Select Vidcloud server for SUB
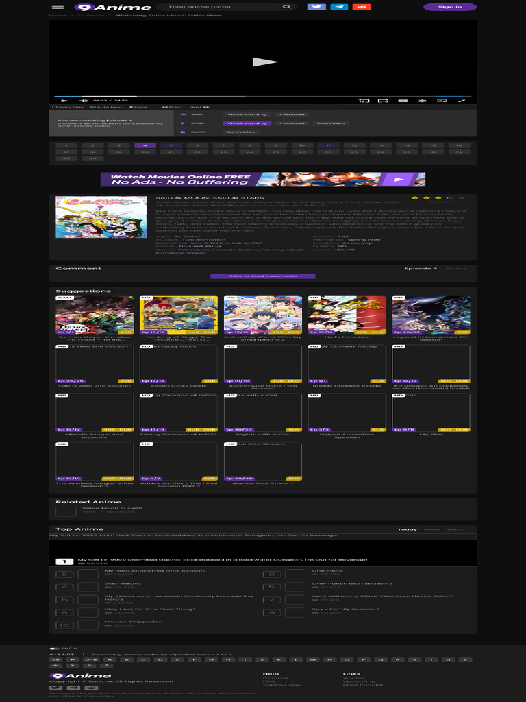The image size is (526, 702). coord(292,114)
